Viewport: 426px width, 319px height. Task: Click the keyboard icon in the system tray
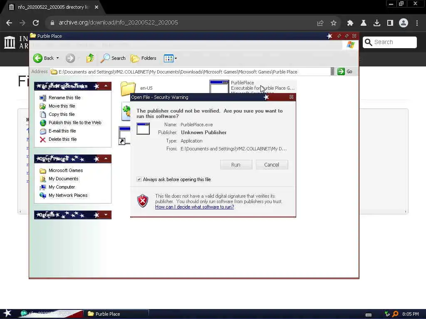pyautogui.click(x=369, y=315)
